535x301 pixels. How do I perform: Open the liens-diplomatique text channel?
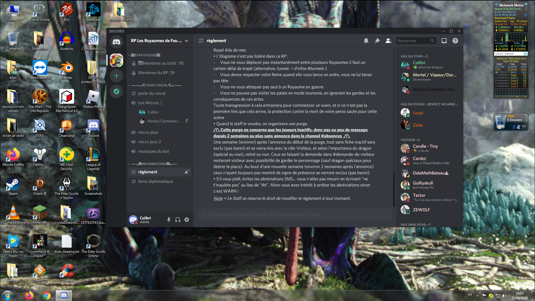[x=155, y=181]
